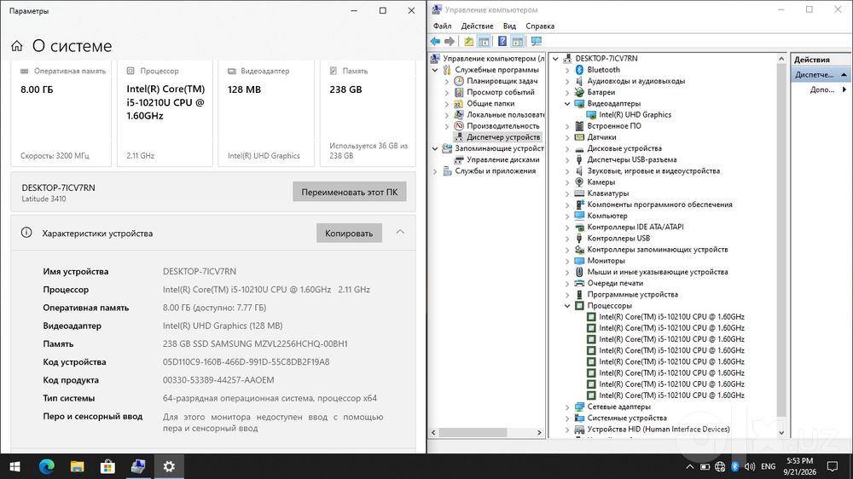The image size is (853, 479).
Task: Click the Computer Management taskbar icon
Action: 138,466
